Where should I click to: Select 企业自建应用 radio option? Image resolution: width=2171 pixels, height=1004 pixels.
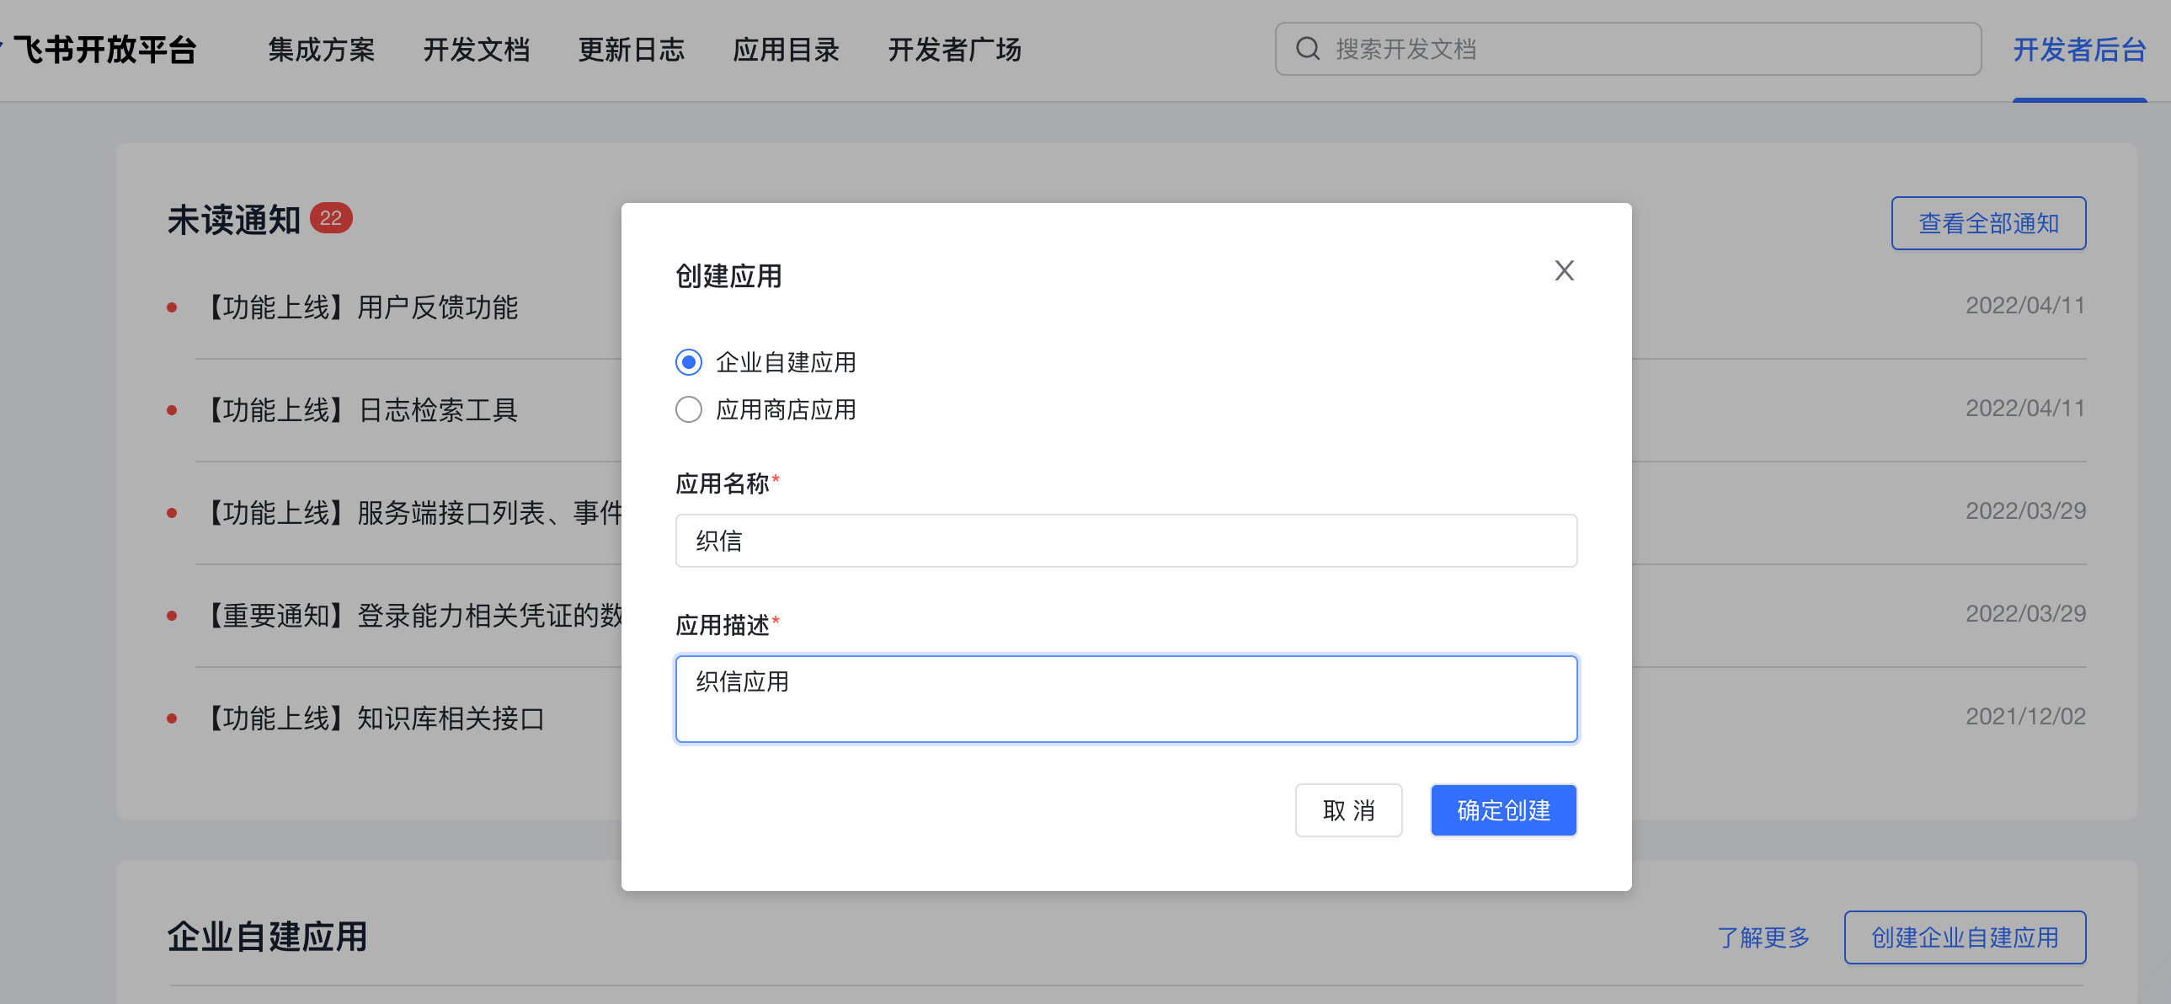(x=689, y=362)
